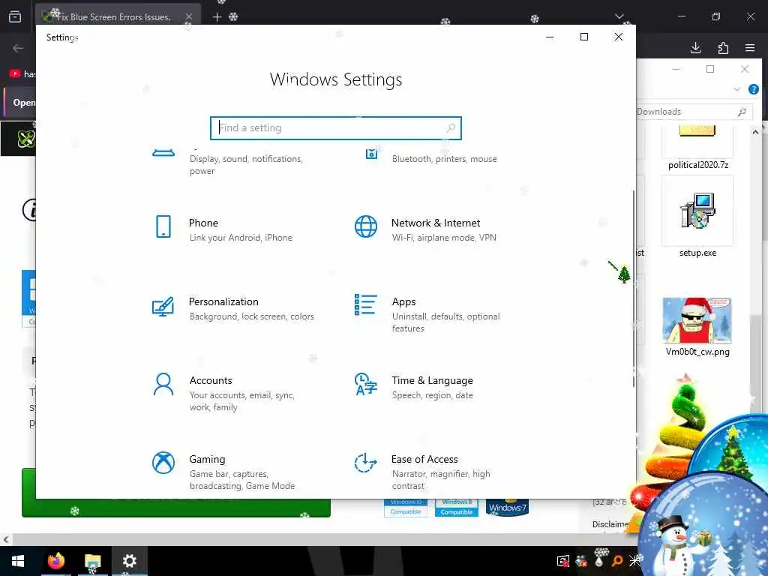Viewport: 768px width, 576px height.
Task: Launch Firefox from the taskbar
Action: [55, 561]
